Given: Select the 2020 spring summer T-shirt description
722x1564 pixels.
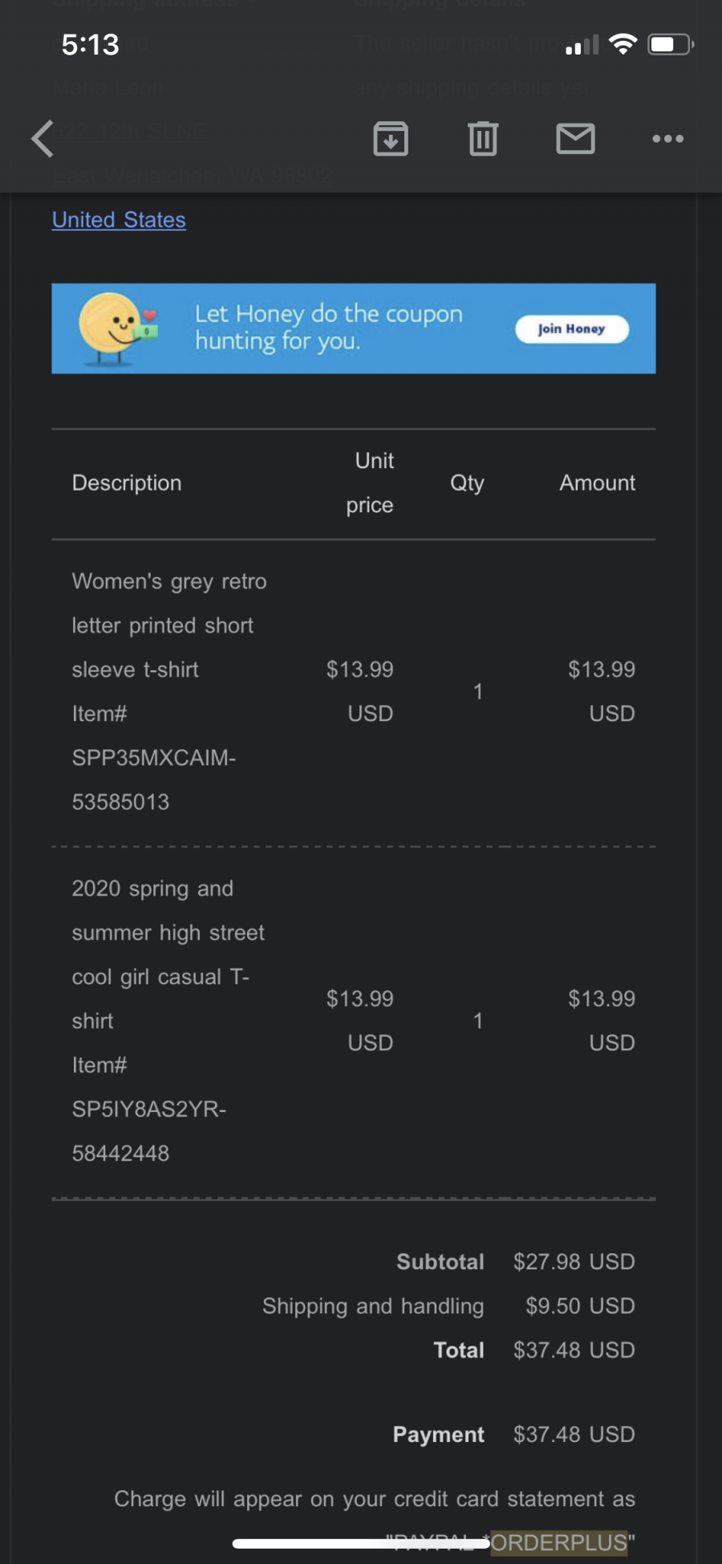Looking at the screenshot, I should click(168, 955).
